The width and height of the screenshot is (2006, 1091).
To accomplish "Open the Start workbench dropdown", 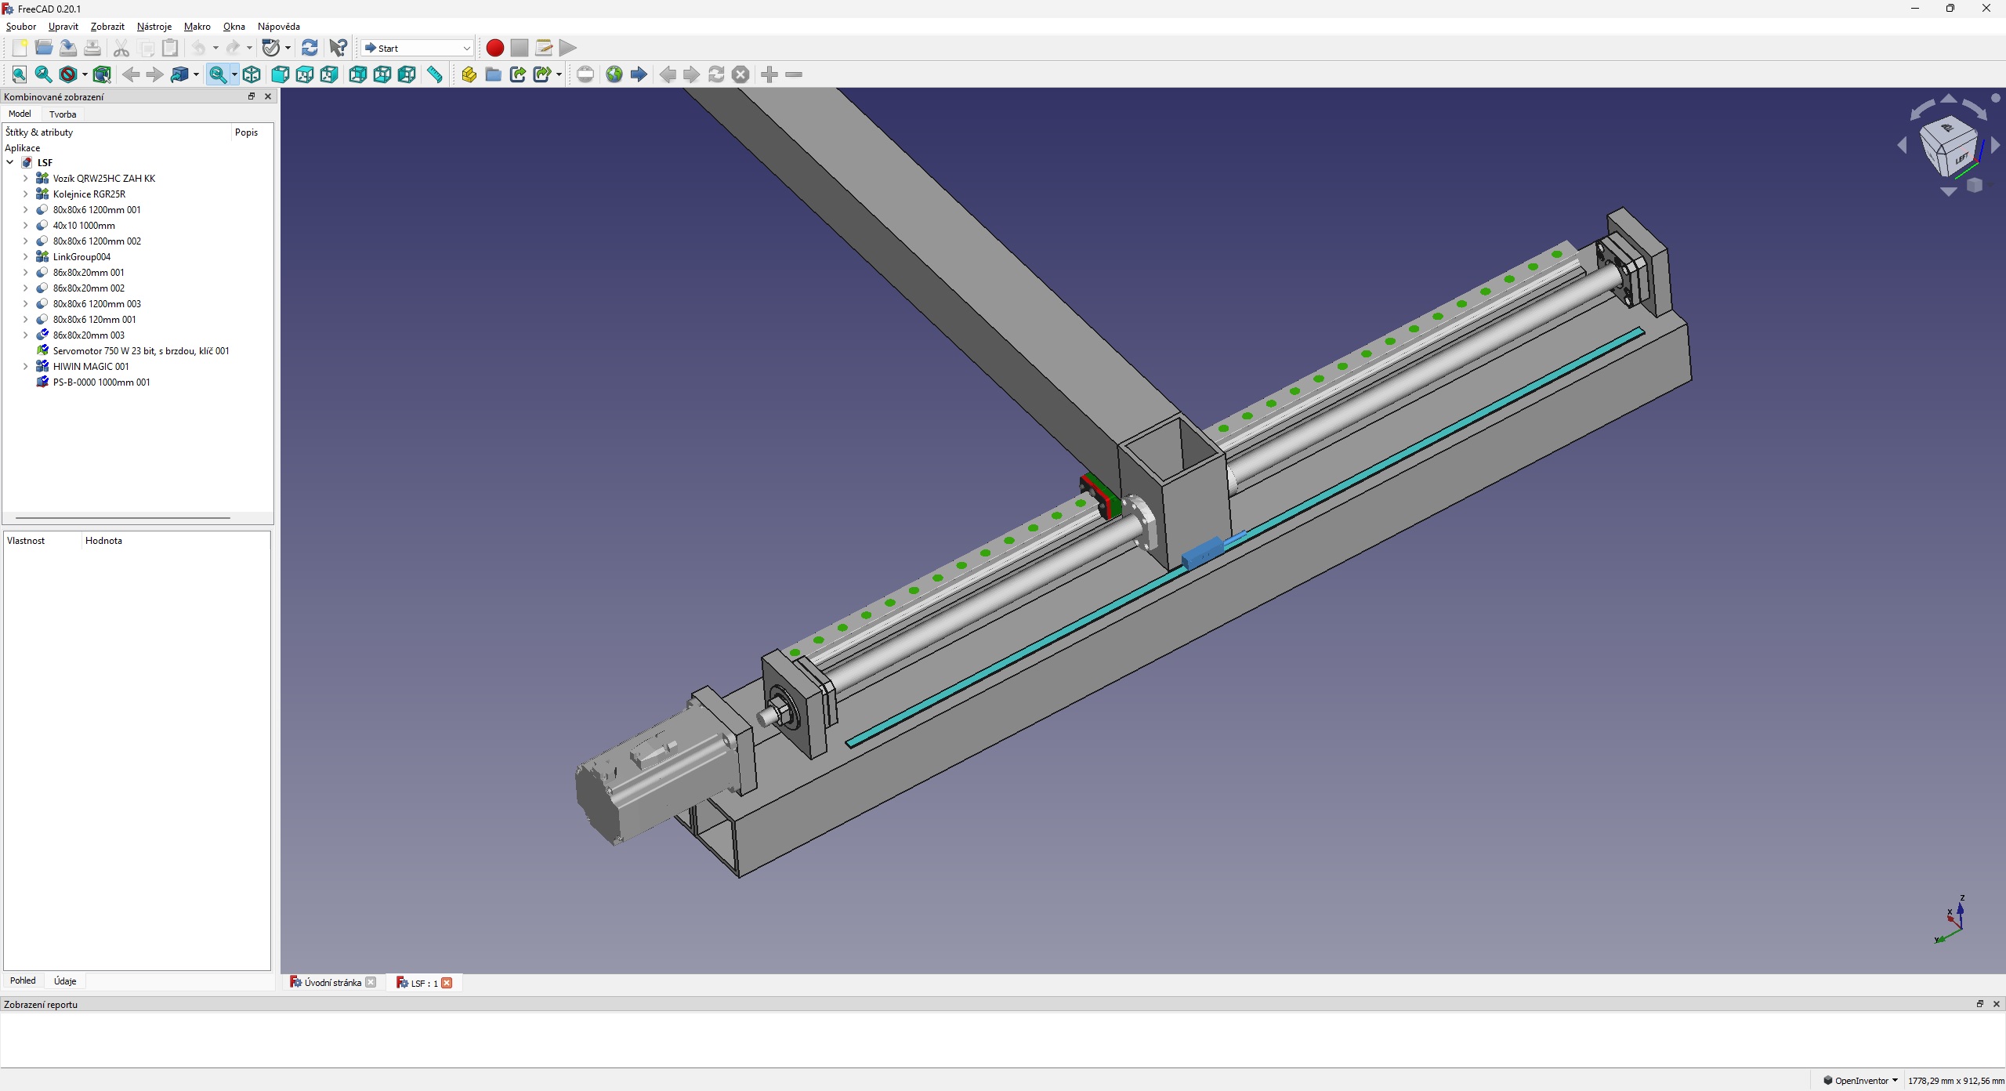I will point(417,48).
